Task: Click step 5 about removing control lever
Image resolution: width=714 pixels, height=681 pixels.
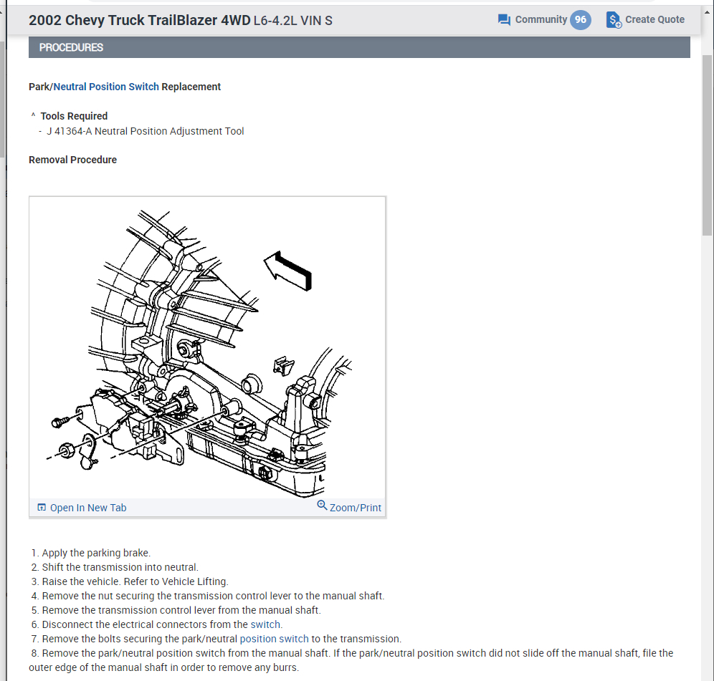Action: click(x=176, y=610)
